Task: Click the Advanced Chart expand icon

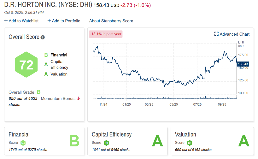Action: [216, 34]
